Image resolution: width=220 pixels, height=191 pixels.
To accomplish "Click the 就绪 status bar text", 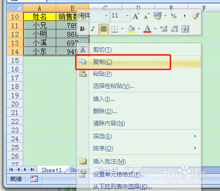I will [16, 179].
